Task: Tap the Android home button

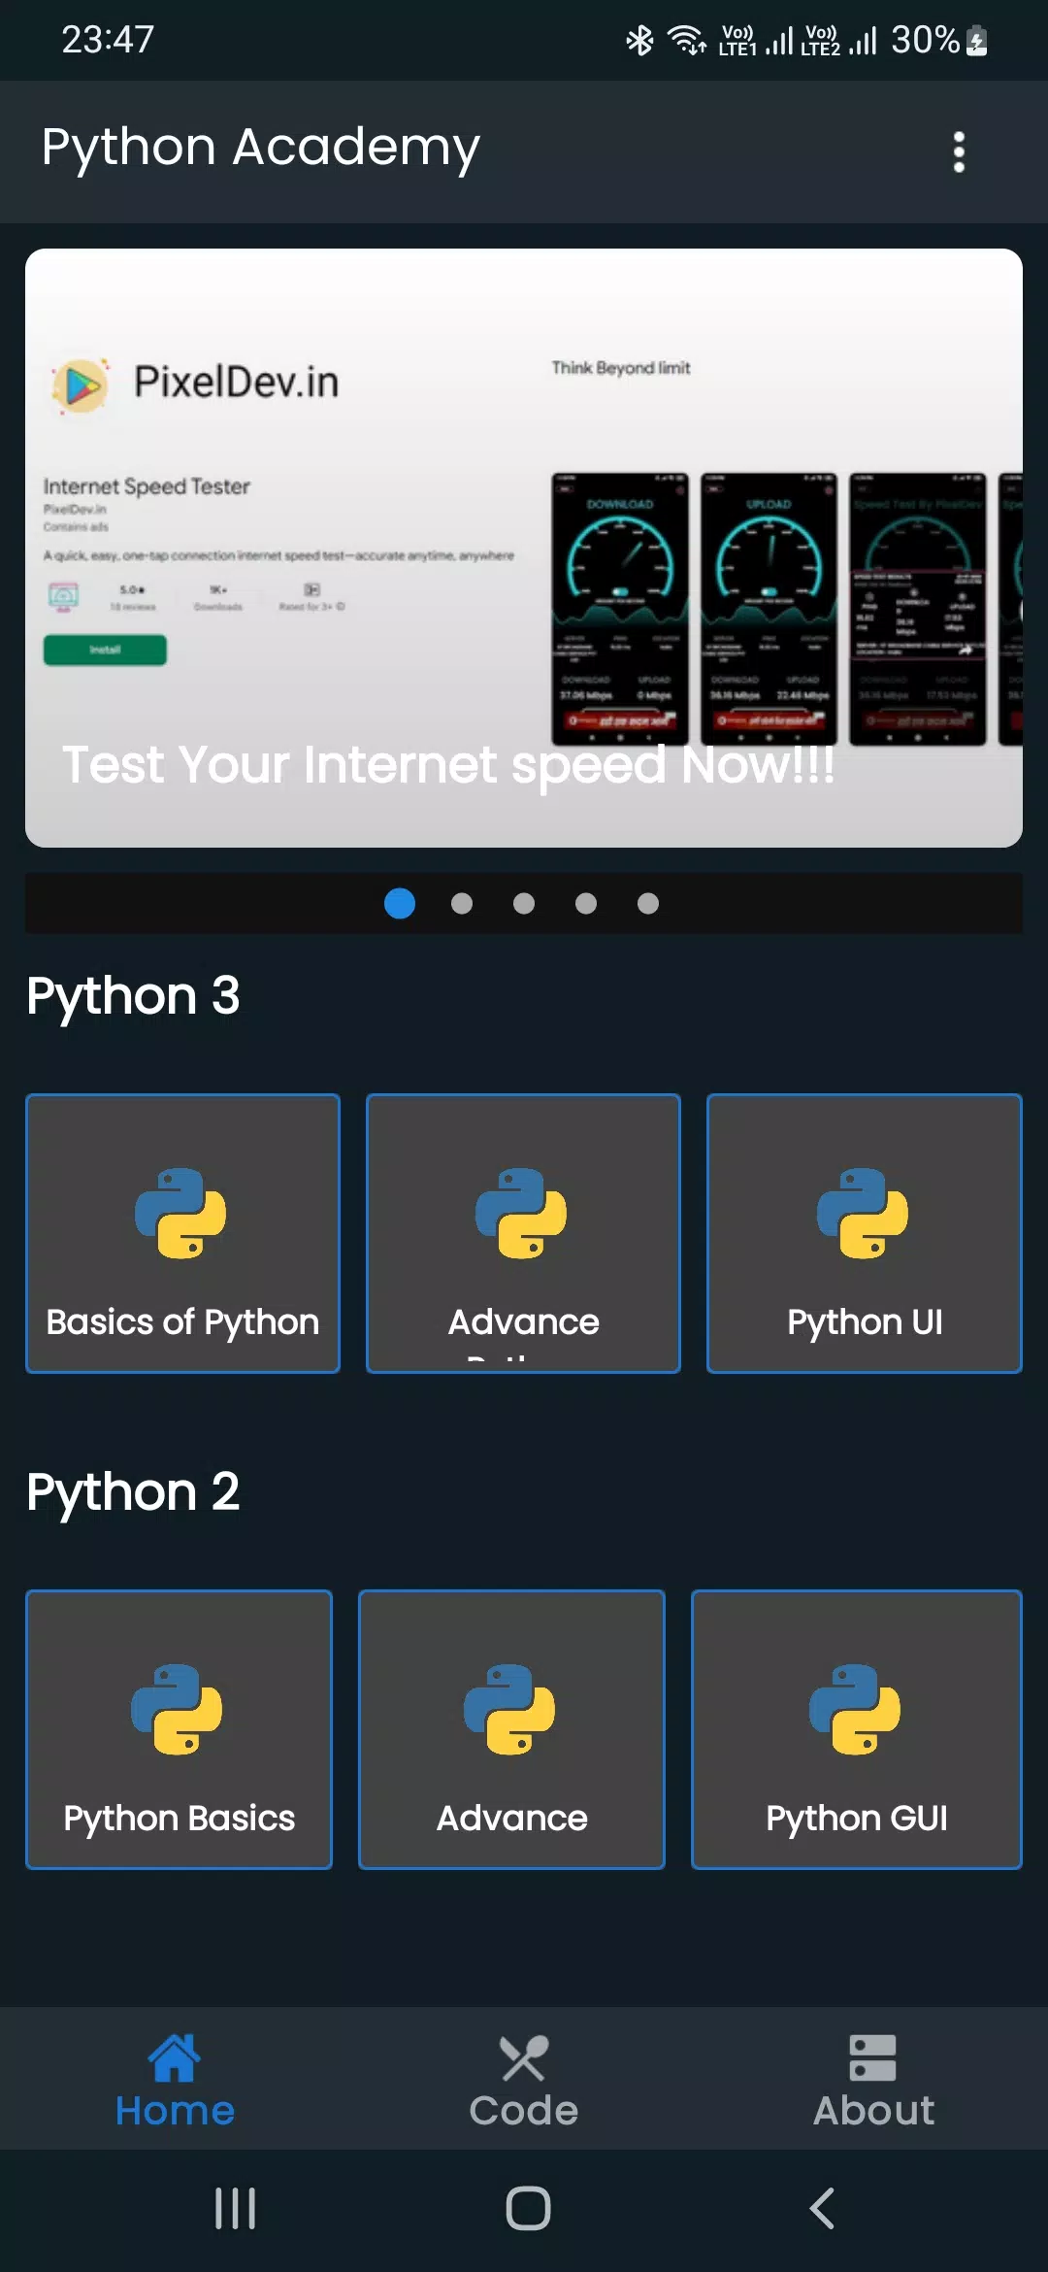Action: (528, 2209)
